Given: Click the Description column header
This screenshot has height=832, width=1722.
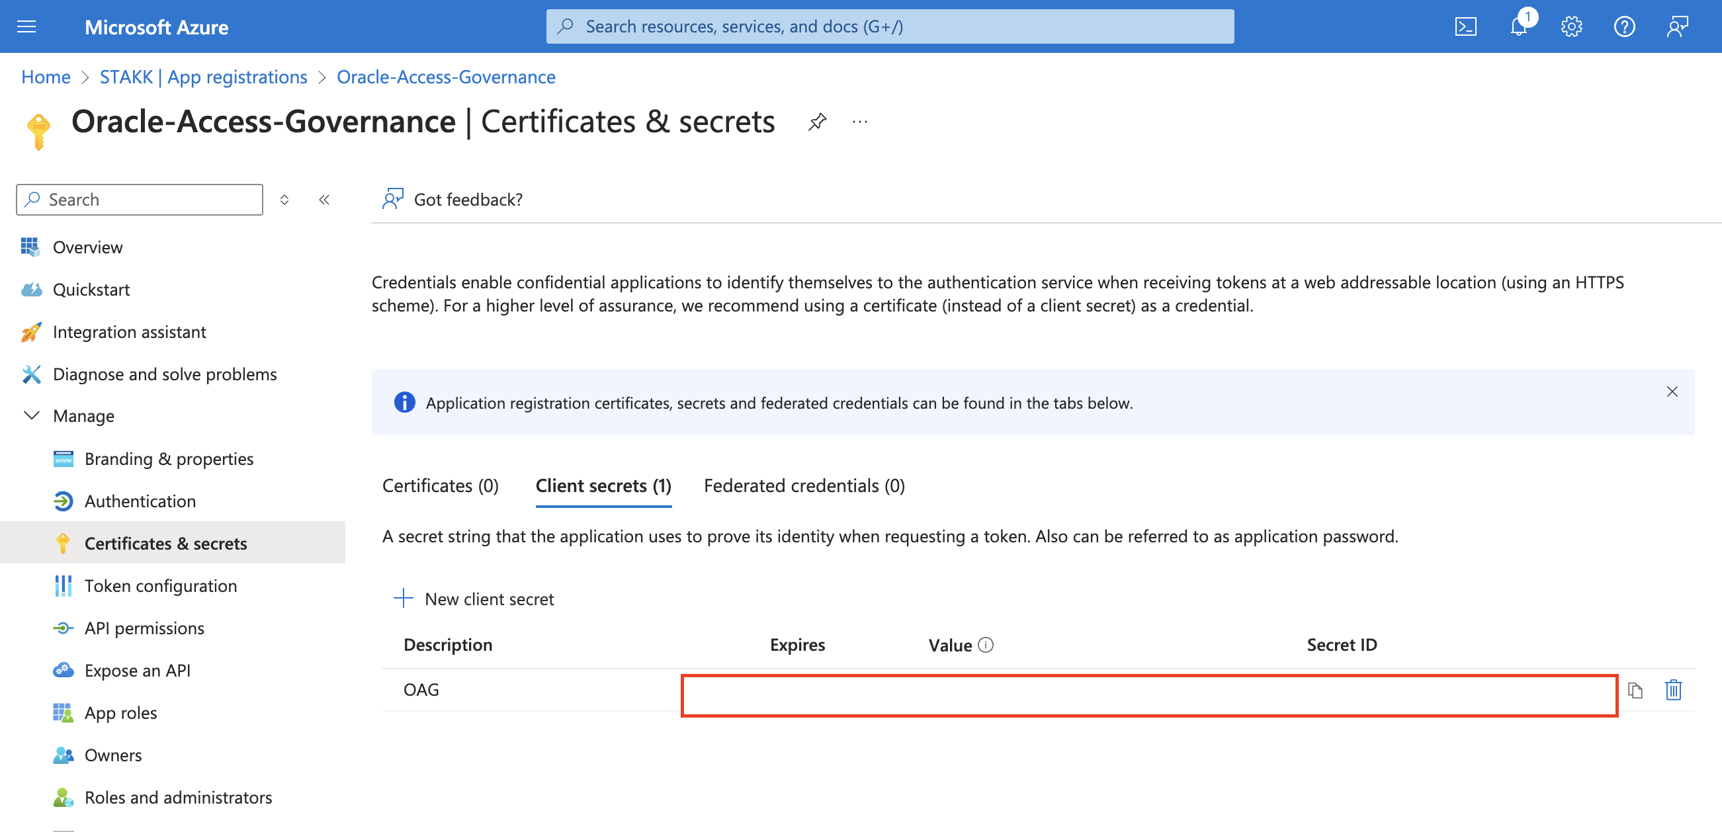Looking at the screenshot, I should point(448,644).
